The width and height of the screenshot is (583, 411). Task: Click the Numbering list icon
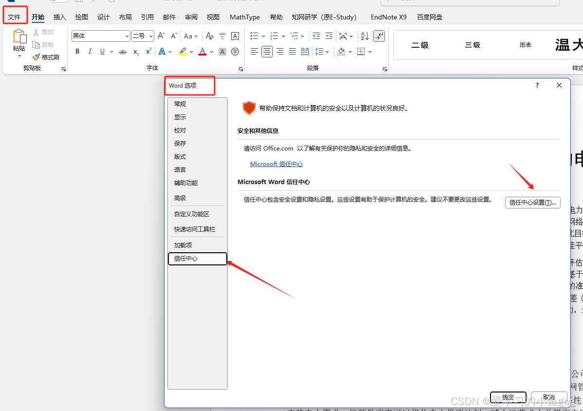point(274,36)
